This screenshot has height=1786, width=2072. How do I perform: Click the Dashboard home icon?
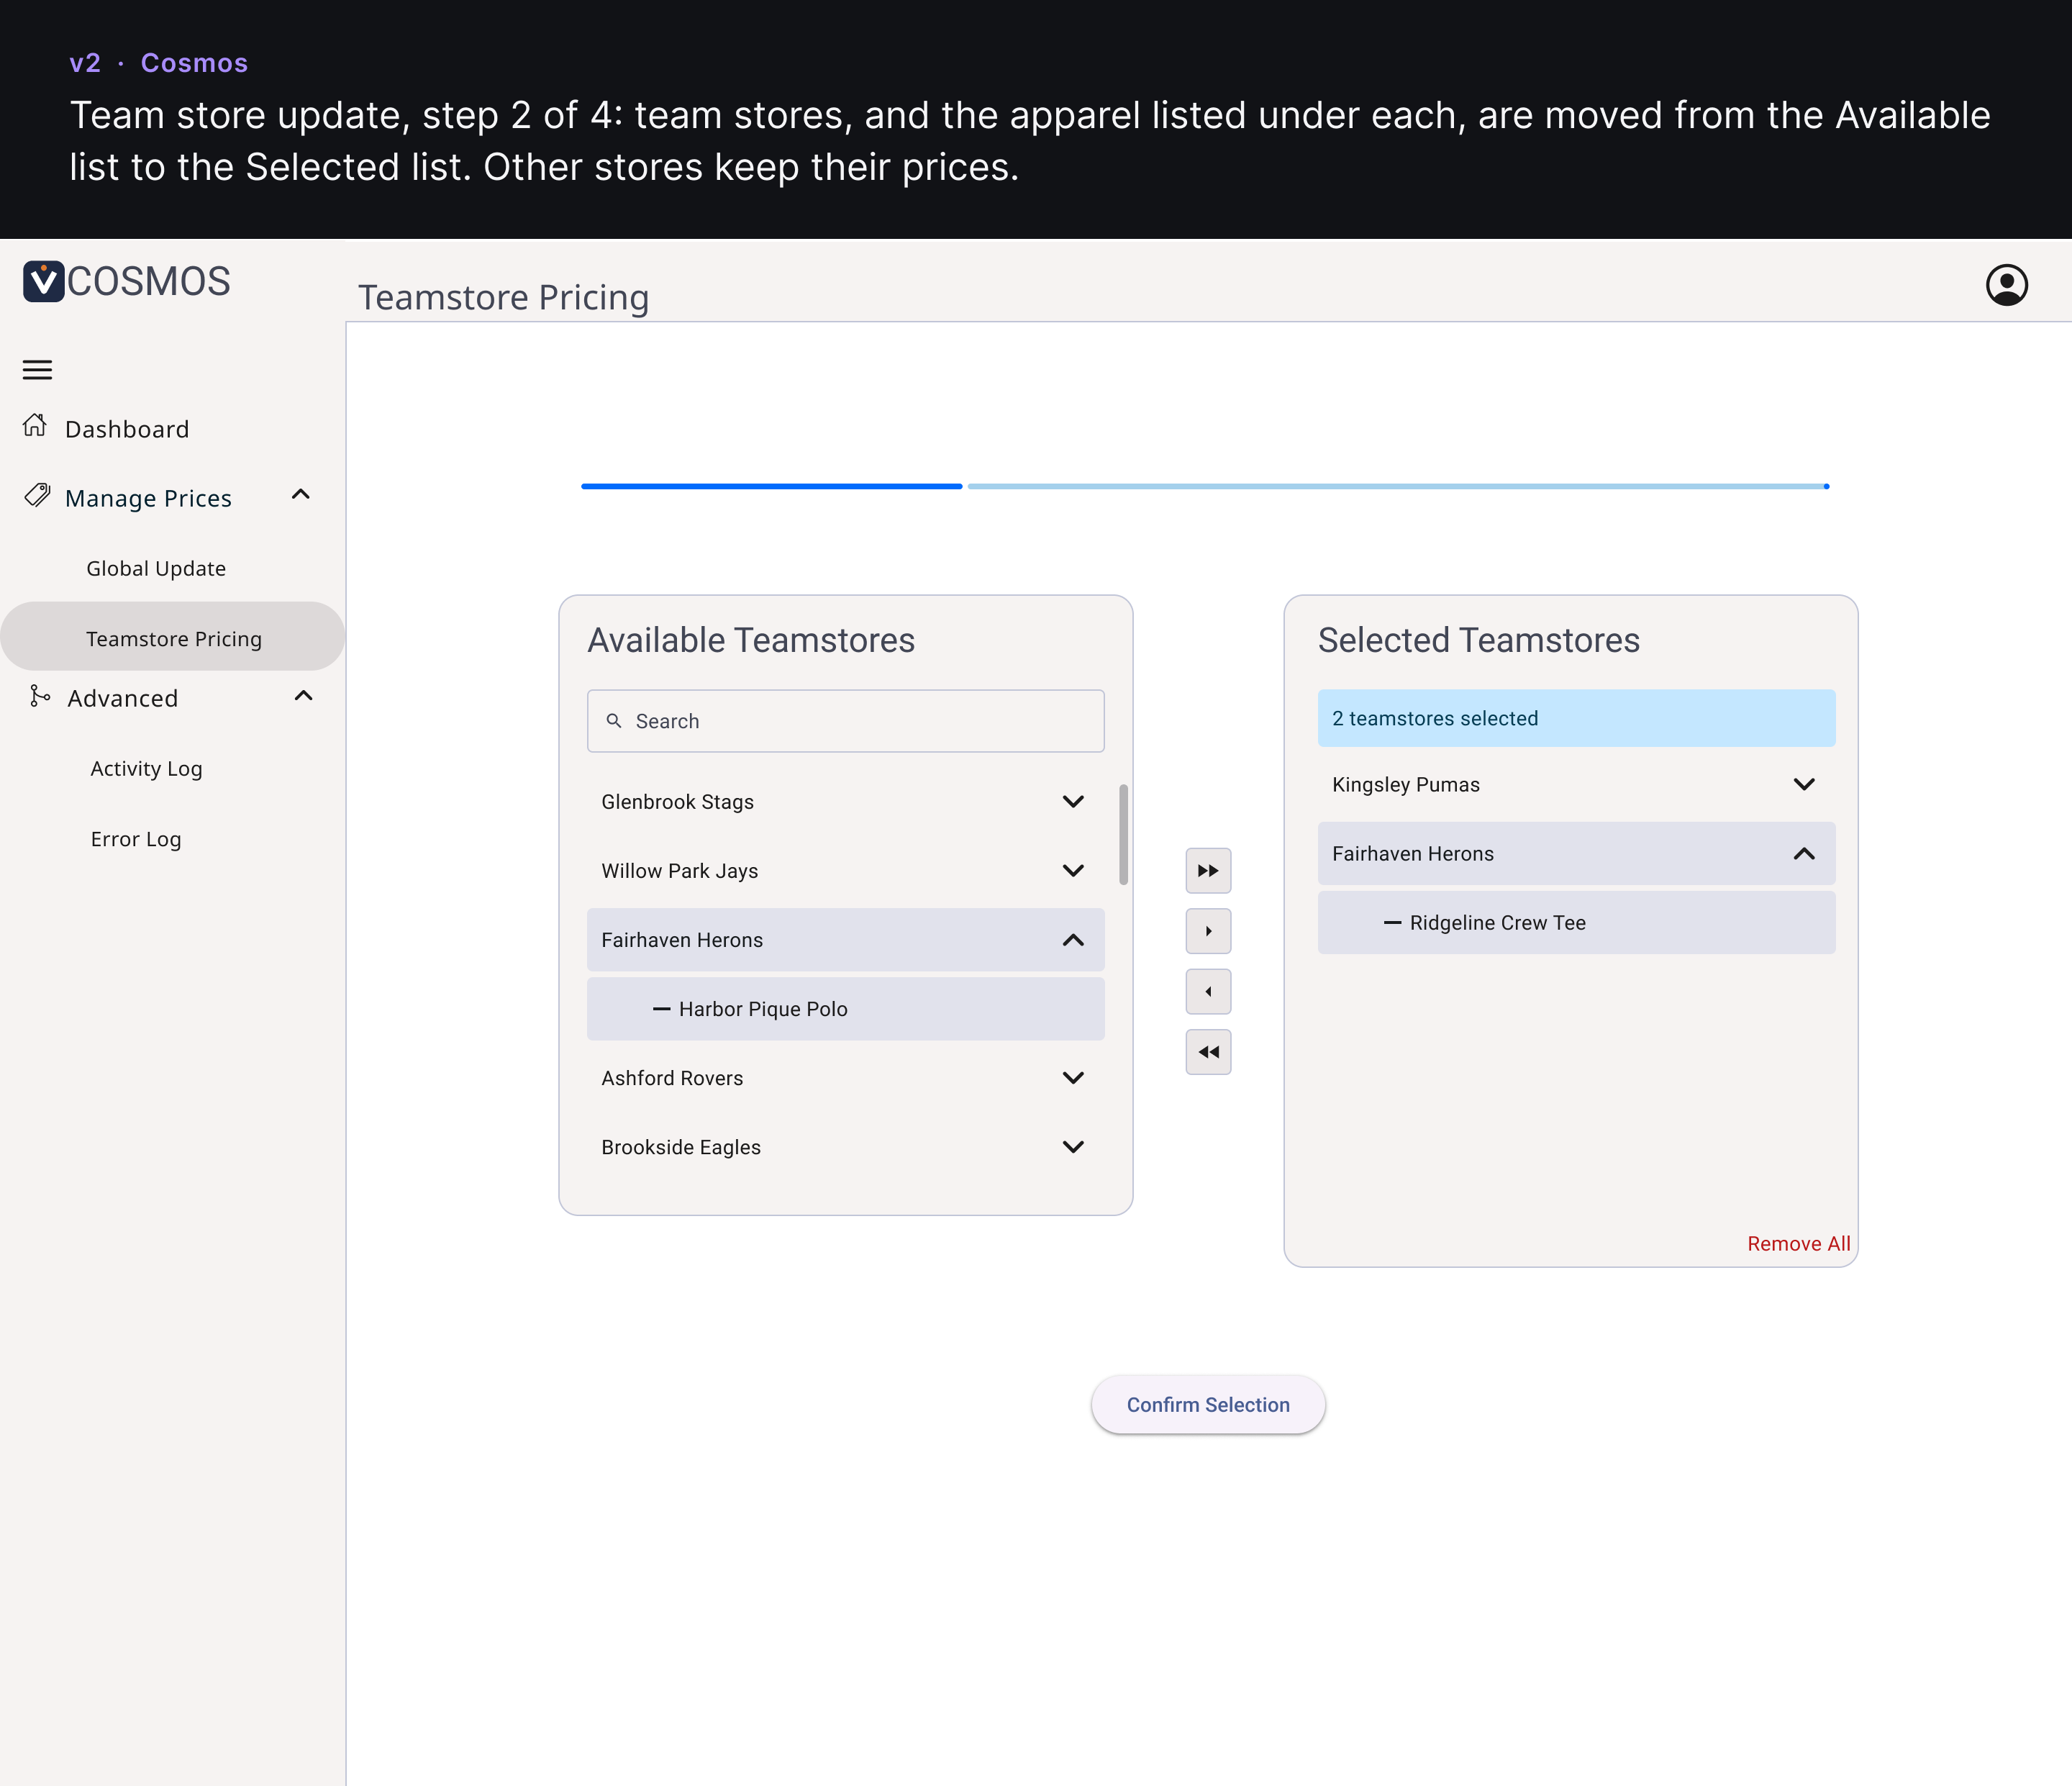pos(35,426)
